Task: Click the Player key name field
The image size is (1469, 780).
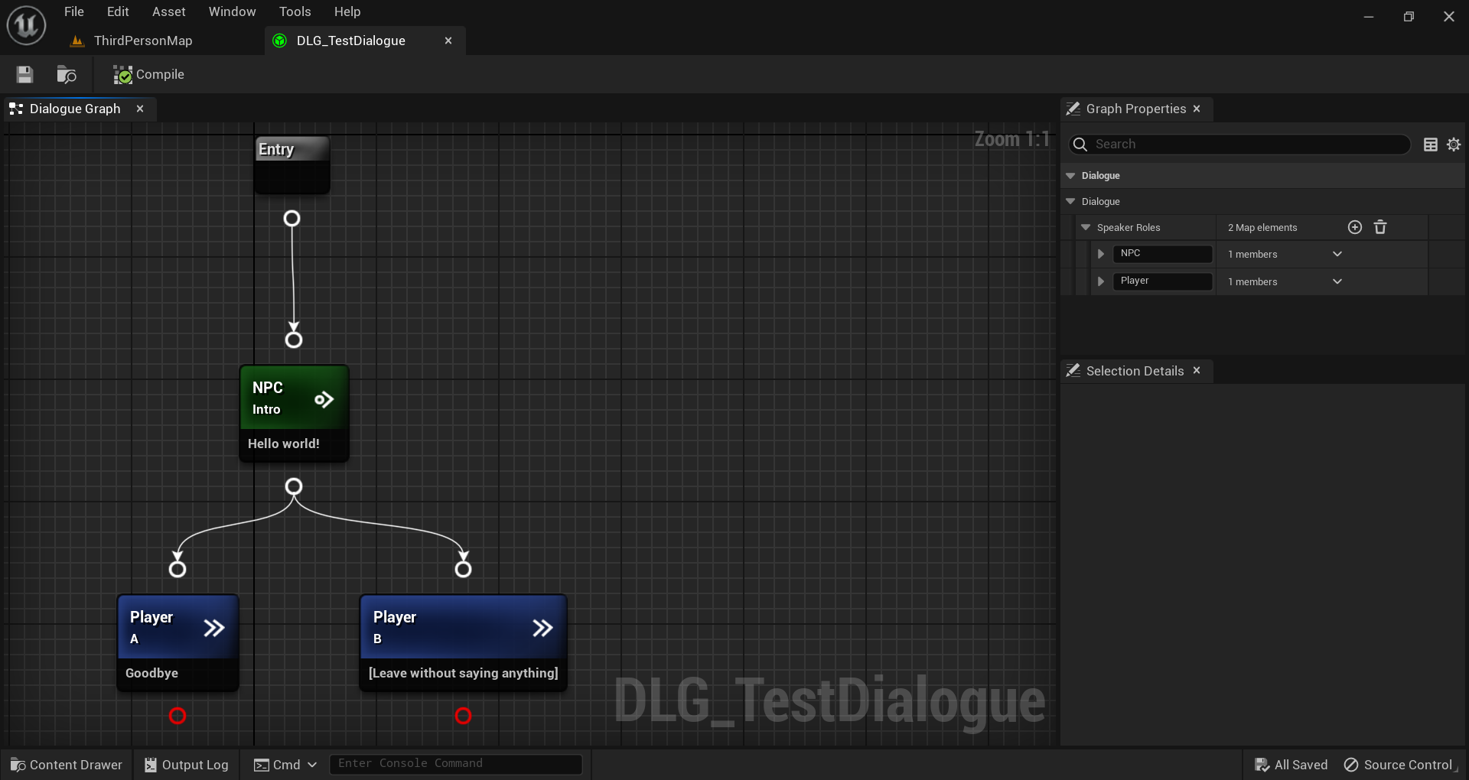Action: click(x=1162, y=281)
